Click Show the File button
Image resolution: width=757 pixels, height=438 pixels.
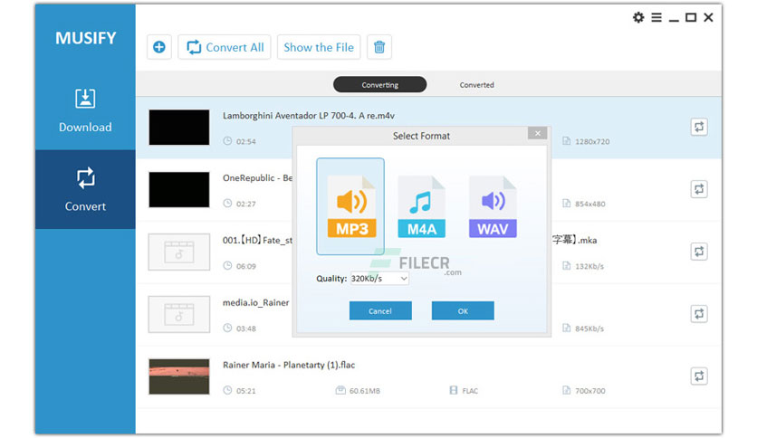click(x=319, y=47)
